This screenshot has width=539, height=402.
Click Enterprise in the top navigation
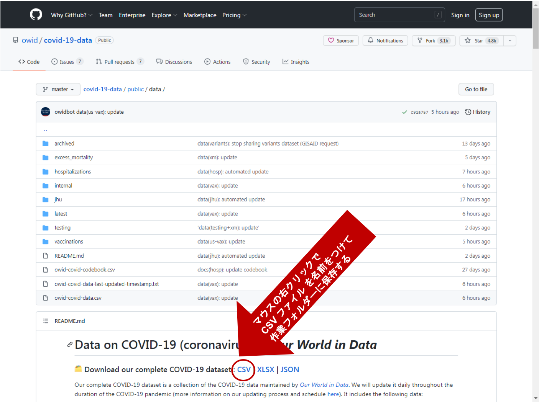pyautogui.click(x=132, y=15)
